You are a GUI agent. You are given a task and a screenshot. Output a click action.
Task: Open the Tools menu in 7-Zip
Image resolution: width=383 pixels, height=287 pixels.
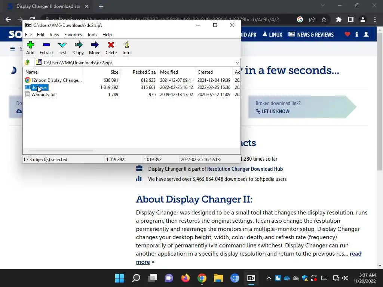tap(92, 35)
